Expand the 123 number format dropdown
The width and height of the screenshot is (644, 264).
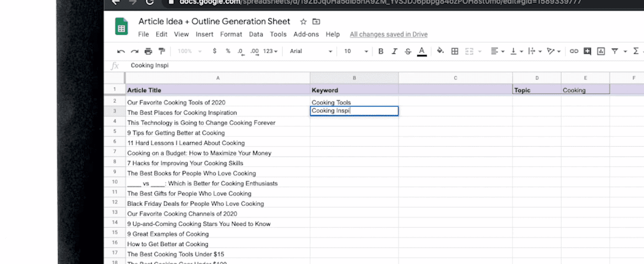coord(270,51)
